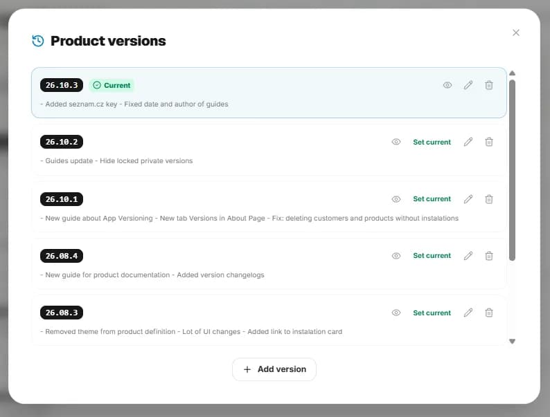
Task: Click the history clock icon by title
Action: click(38, 41)
